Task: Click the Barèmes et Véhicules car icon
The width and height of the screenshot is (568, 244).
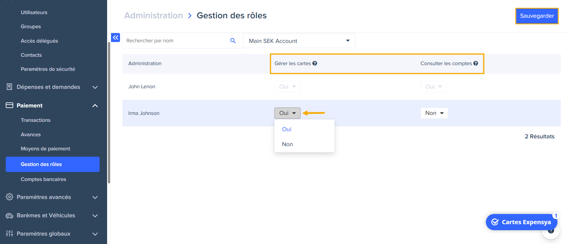Action: click(x=9, y=215)
